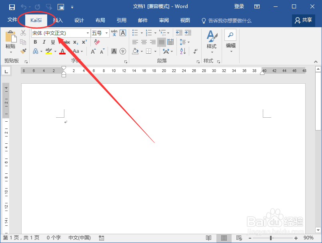Screen dimensions: 322x243
Task: Open the font dialog launcher
Action: [126, 62]
